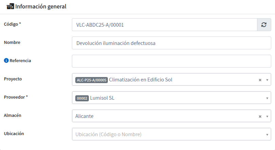
Task: Click the refresh code icon button
Action: click(264, 25)
